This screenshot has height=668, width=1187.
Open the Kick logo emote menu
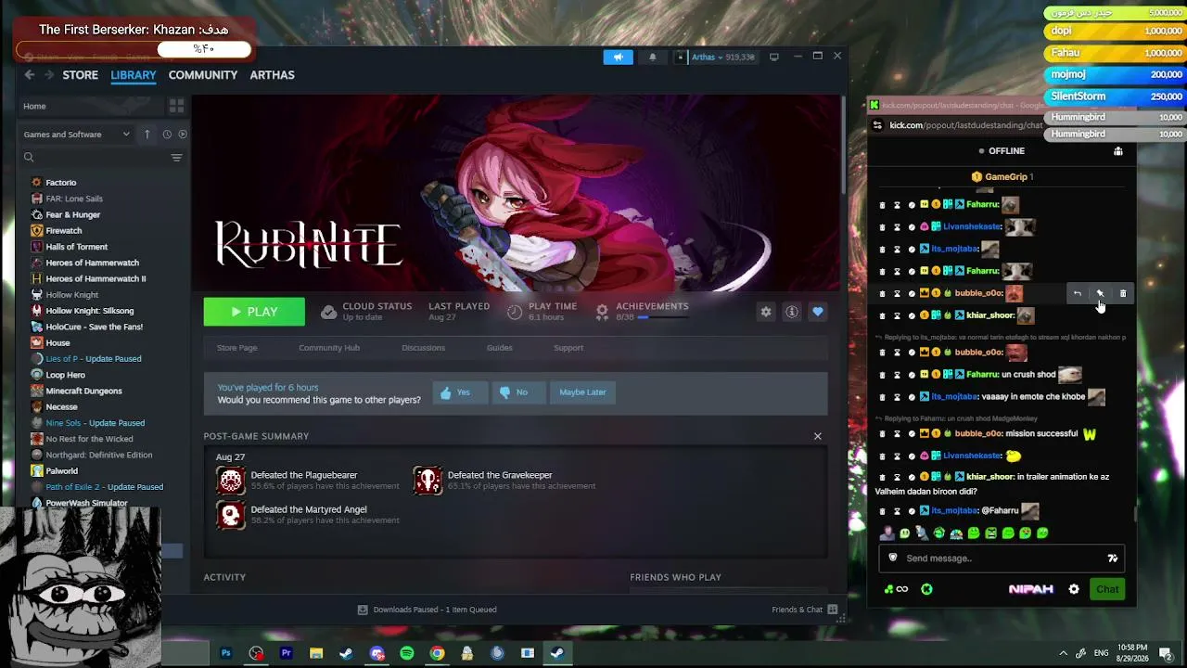point(926,589)
